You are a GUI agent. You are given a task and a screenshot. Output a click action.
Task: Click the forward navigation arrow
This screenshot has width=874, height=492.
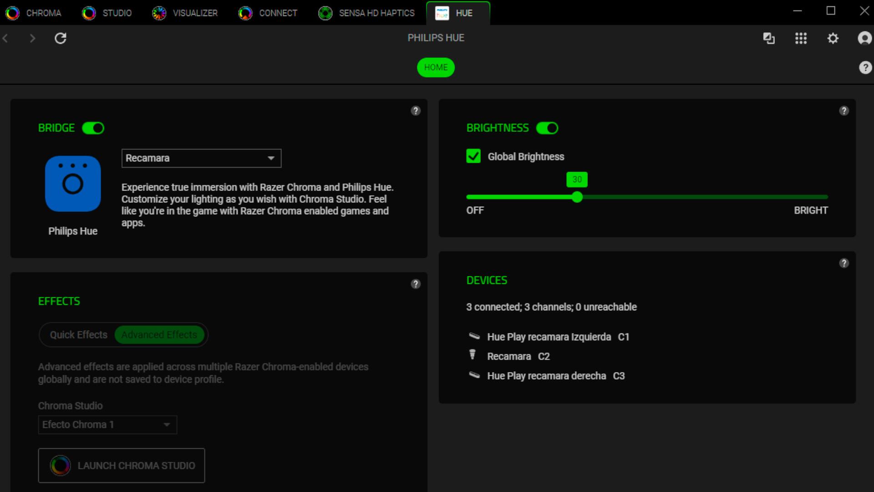(32, 38)
